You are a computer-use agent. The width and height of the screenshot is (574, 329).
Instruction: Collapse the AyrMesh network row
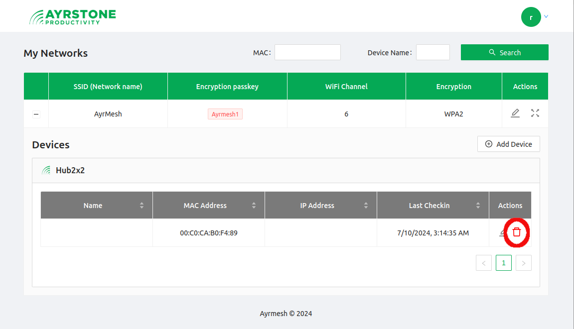(36, 114)
